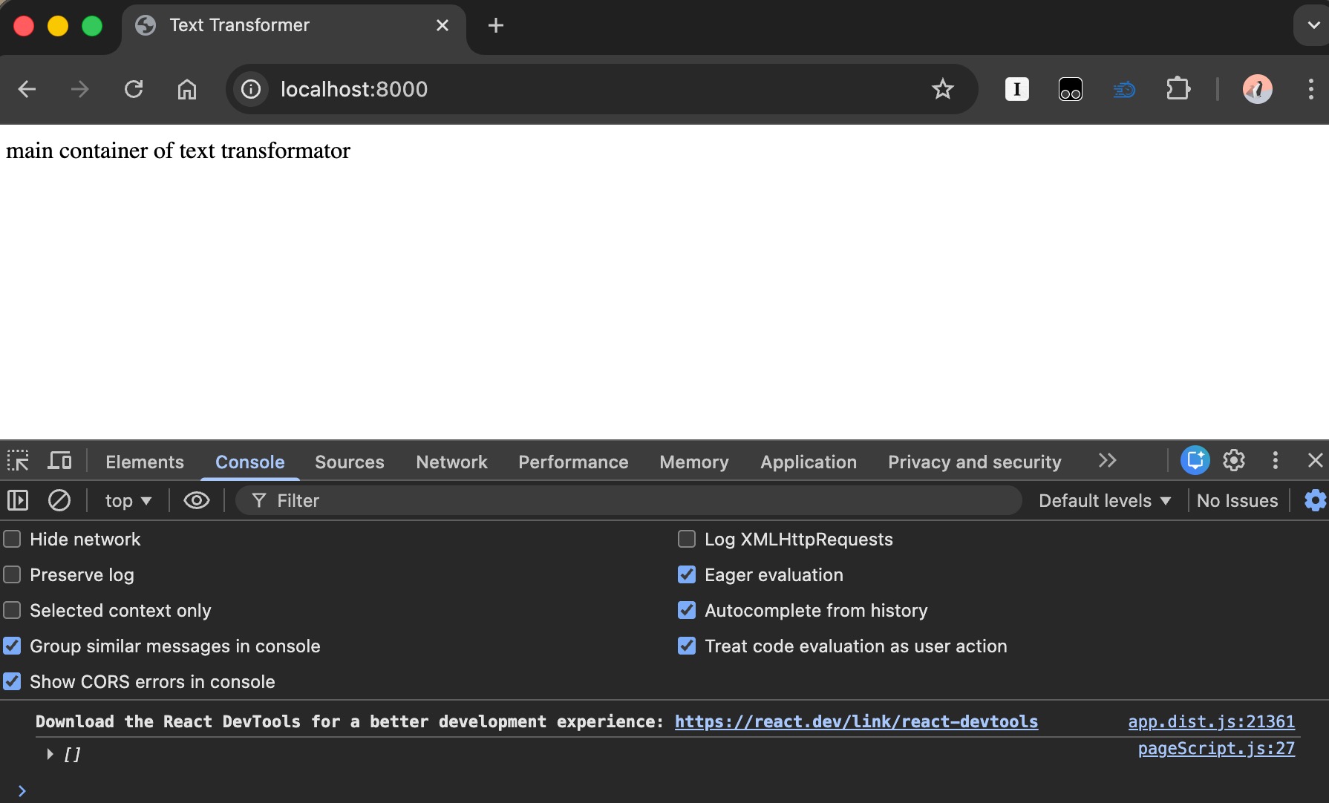Expand the logged empty array entry

pos(50,755)
